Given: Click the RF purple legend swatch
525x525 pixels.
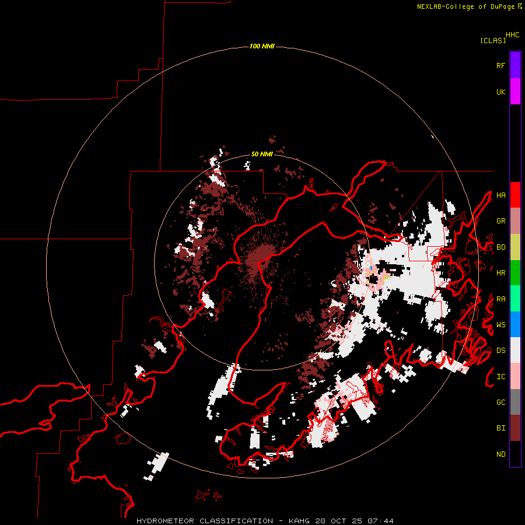Looking at the screenshot, I should tap(515, 65).
